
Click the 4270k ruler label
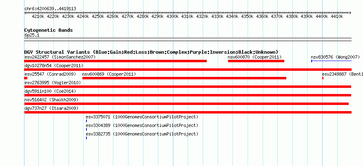pos(128,17)
